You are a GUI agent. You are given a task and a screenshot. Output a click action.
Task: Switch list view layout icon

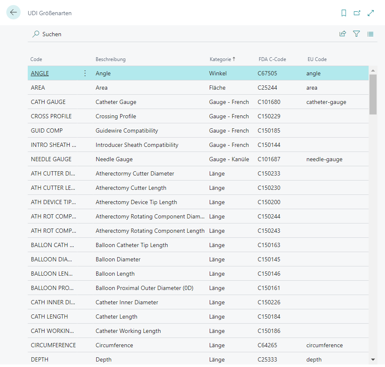point(370,34)
